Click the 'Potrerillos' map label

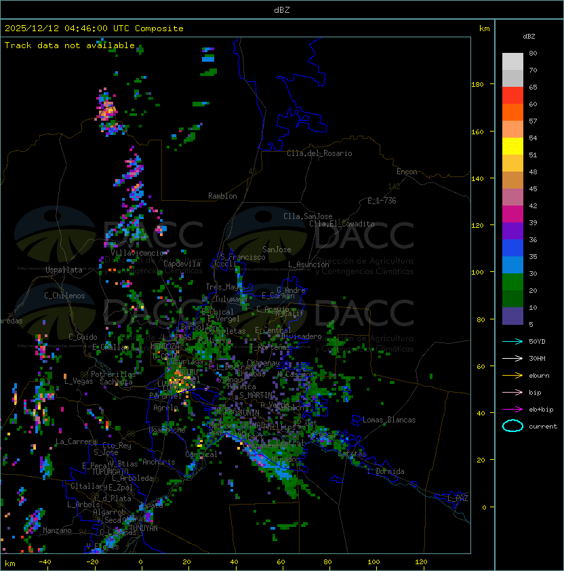pos(113,374)
